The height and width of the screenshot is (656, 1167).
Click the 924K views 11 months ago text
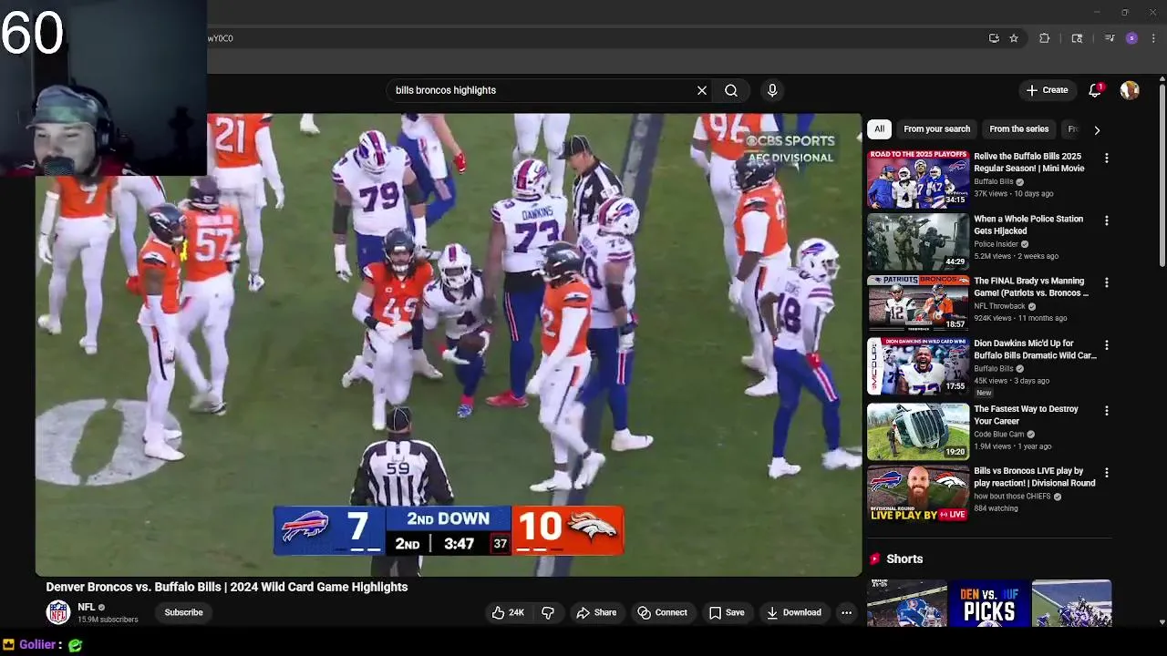tap(1020, 319)
